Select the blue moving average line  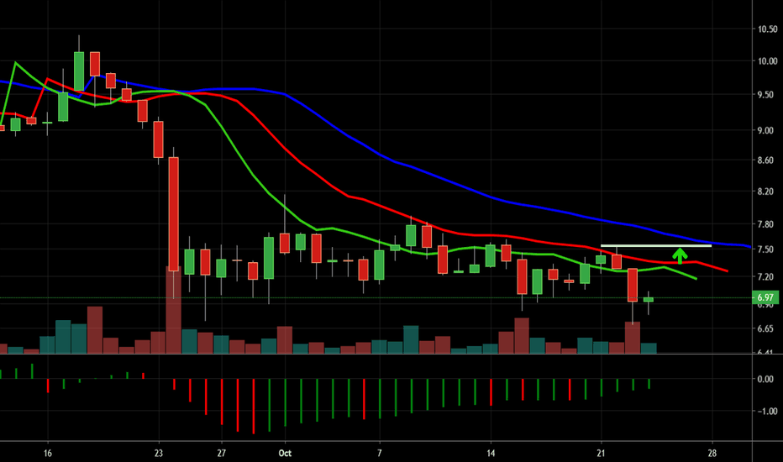click(380, 155)
